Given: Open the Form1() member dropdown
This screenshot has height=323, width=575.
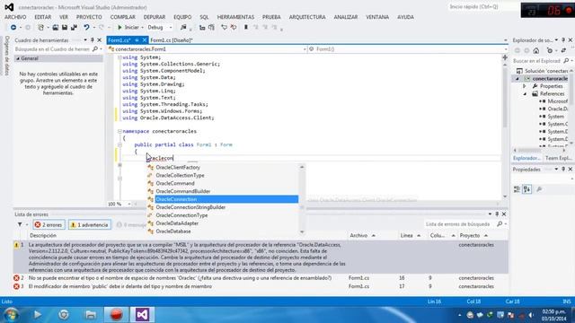Looking at the screenshot, I should [408, 49].
